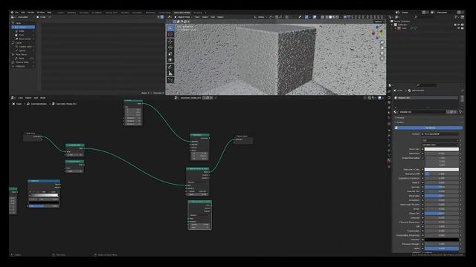
Task: Open spreadsheet editor type selector icon
Action: tap(13, 17)
